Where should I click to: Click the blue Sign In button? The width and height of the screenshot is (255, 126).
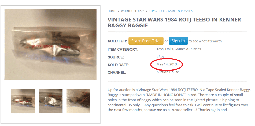pos(178,41)
